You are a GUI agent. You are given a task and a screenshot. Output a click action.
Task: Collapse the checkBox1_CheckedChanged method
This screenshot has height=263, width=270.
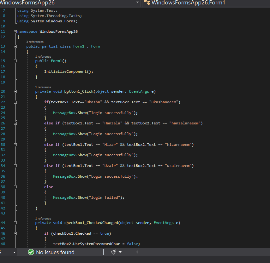click(x=15, y=222)
